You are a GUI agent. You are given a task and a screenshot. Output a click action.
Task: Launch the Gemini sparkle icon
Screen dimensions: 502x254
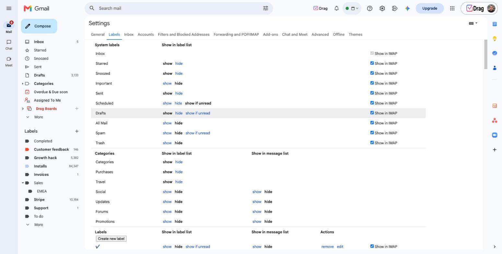click(407, 8)
